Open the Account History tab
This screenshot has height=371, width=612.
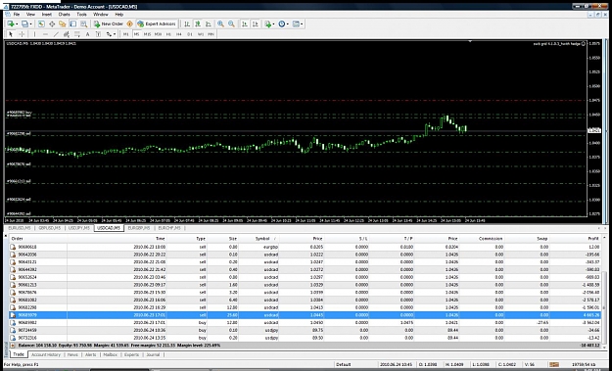pyautogui.click(x=46, y=354)
